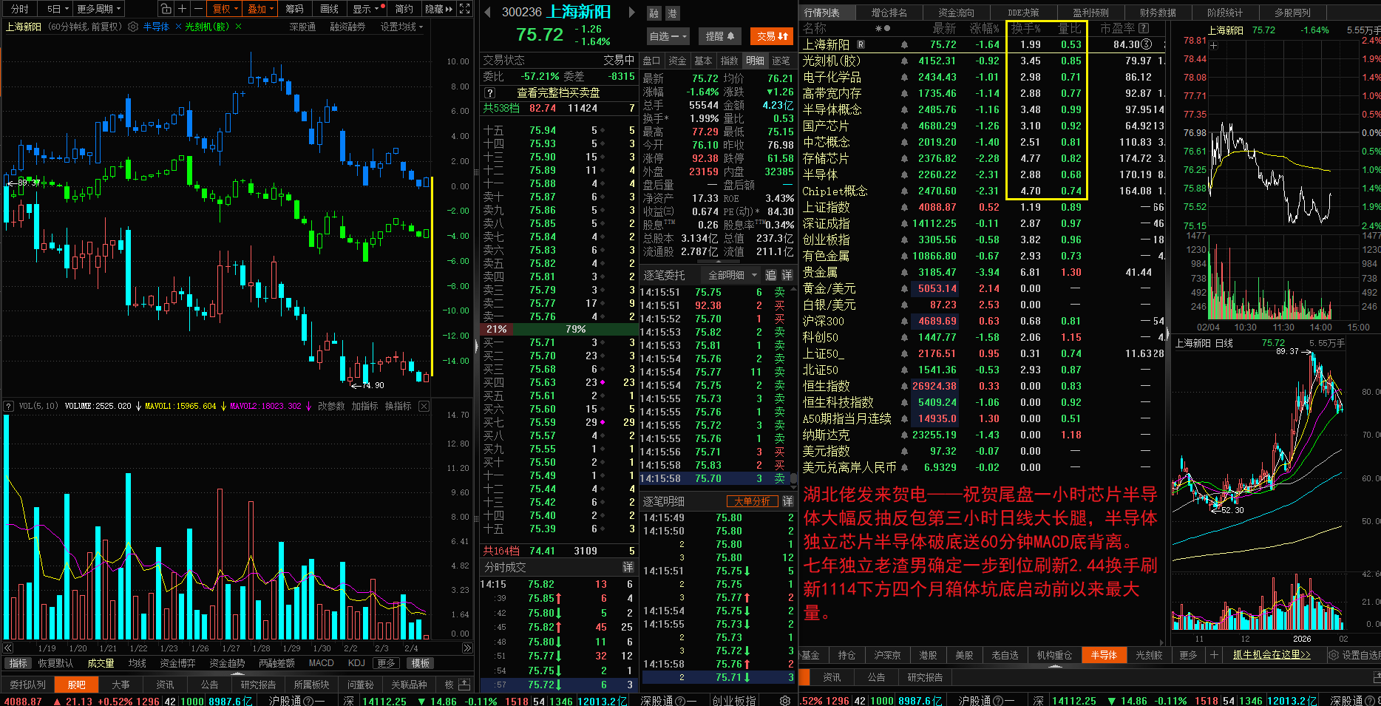This screenshot has width=1381, height=706.
Task: Click the export icon beside 核 tab
Action: click(464, 685)
